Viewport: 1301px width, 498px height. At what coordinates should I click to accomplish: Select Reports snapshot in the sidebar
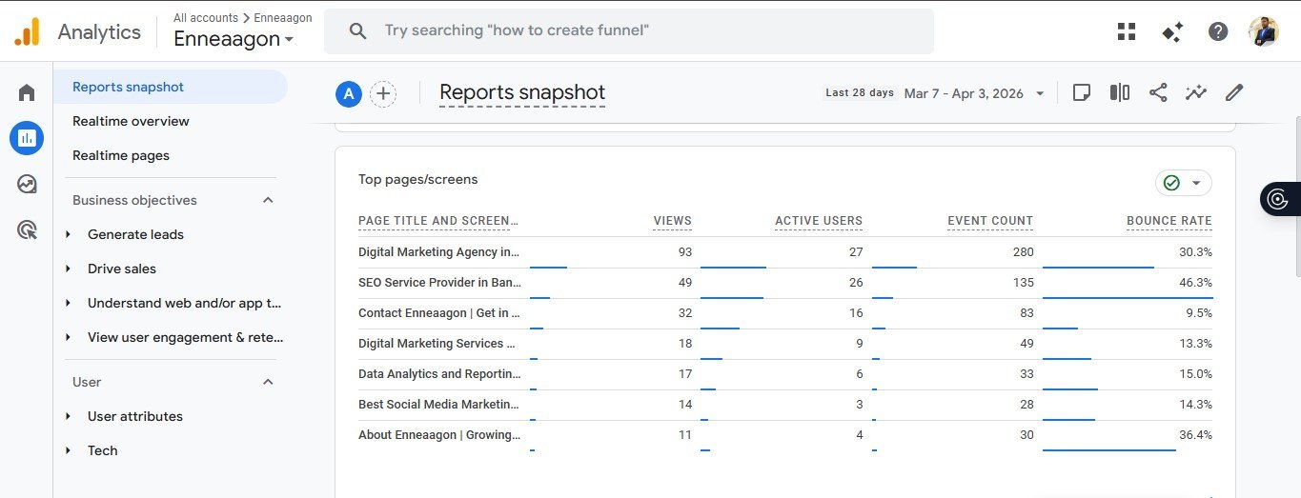click(172, 87)
